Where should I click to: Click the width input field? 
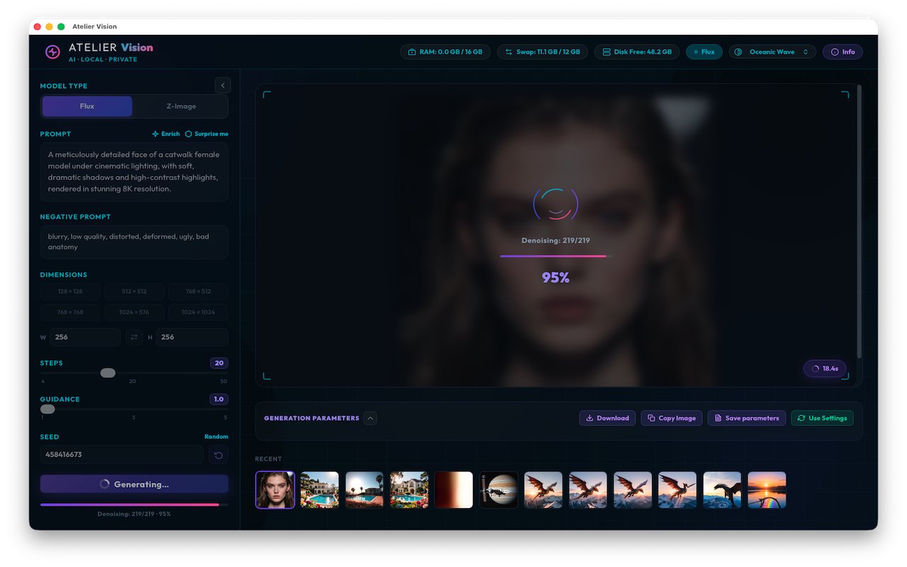(x=85, y=337)
